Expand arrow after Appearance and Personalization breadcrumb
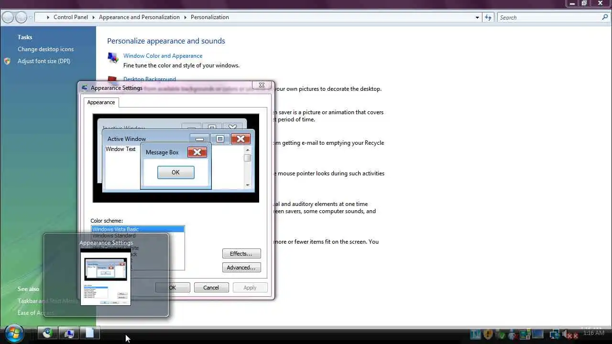This screenshot has height=344, width=612. 186,17
